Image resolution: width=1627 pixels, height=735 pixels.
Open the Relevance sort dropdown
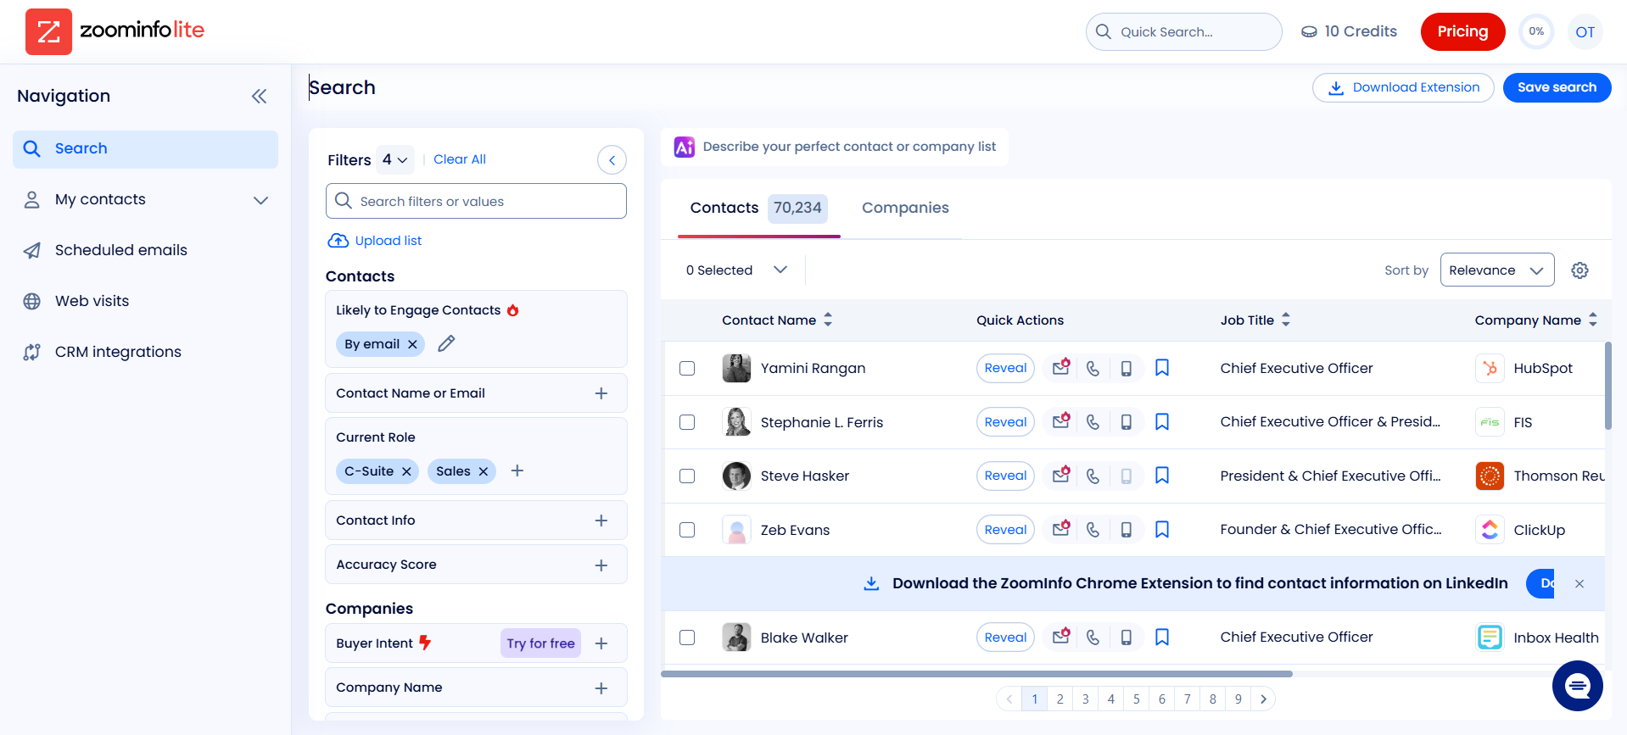click(x=1497, y=270)
